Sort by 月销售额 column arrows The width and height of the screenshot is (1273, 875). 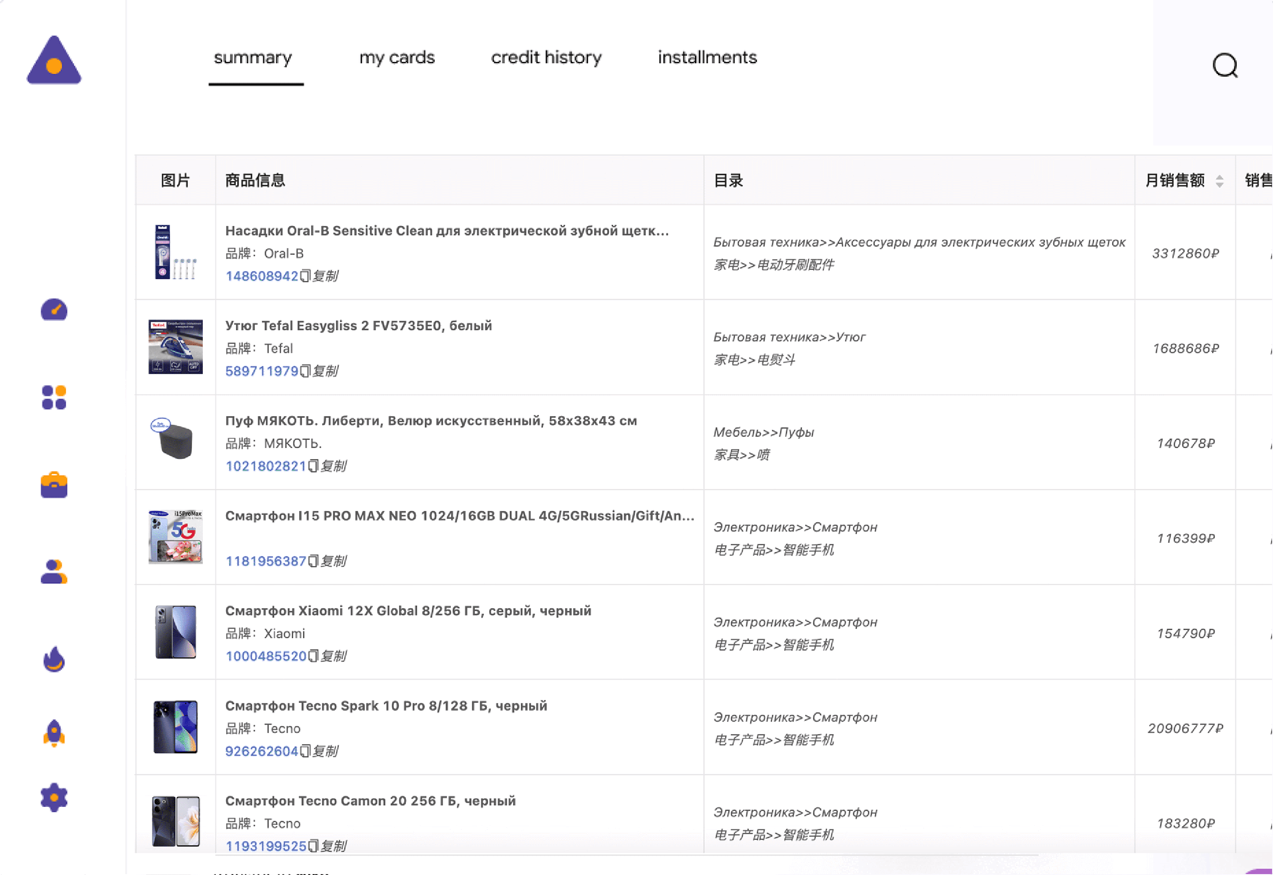click(1219, 181)
